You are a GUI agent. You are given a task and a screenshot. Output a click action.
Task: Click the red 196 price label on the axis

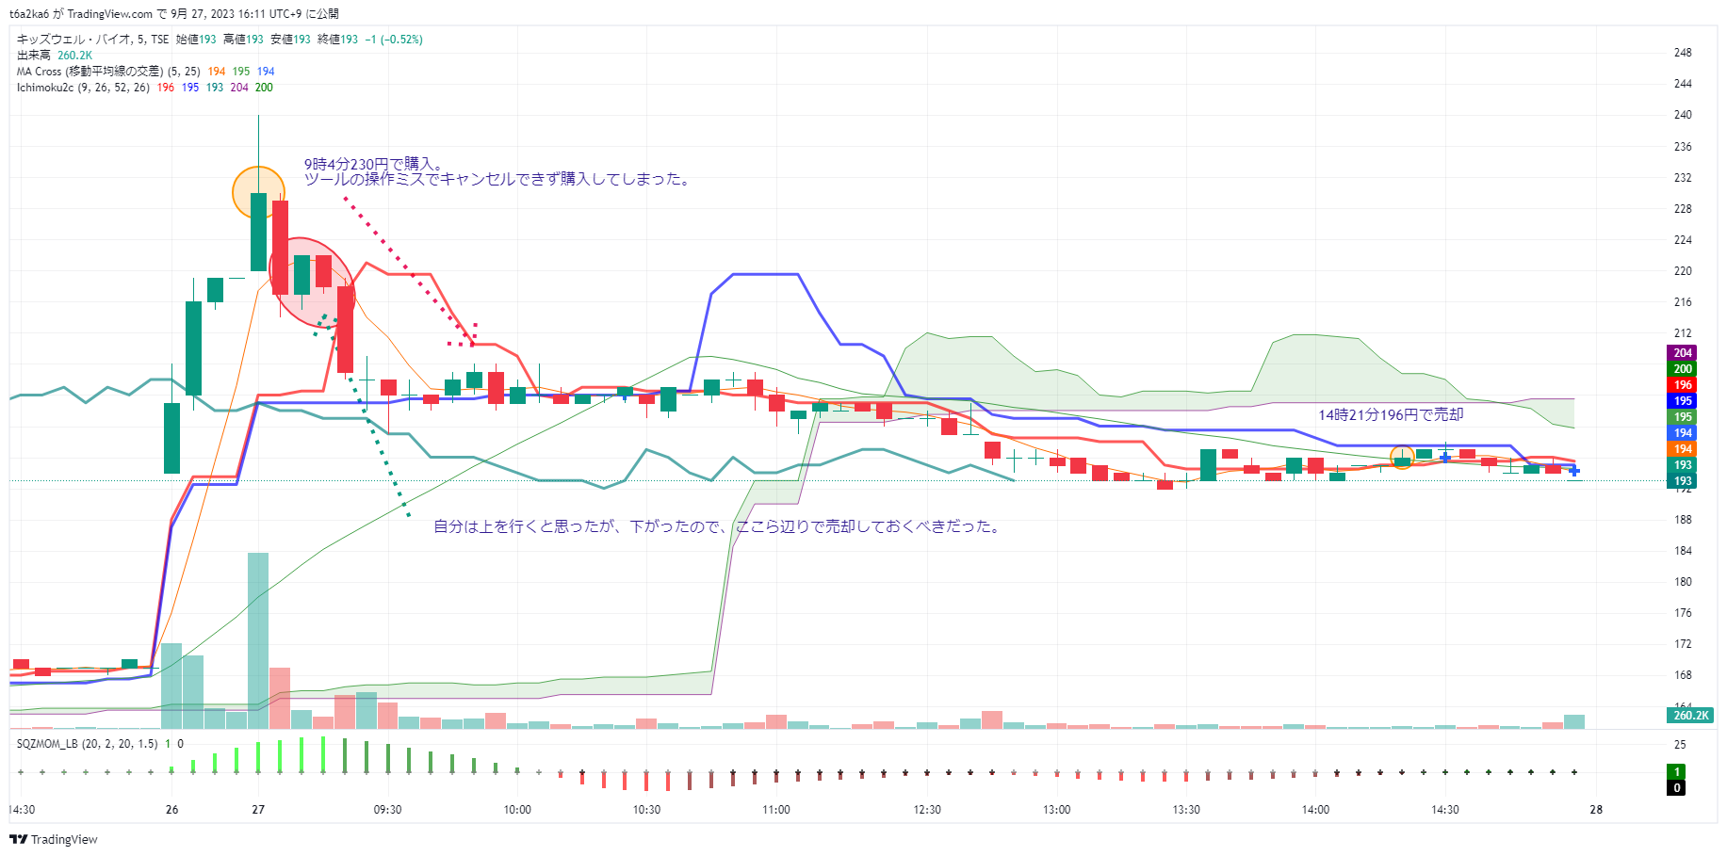coord(1683,385)
